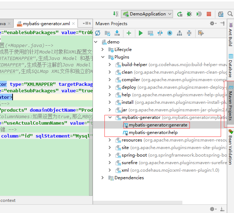This screenshot has height=213, width=234.
Task: Expand the Dependencies tree node
Action: tap(103, 178)
